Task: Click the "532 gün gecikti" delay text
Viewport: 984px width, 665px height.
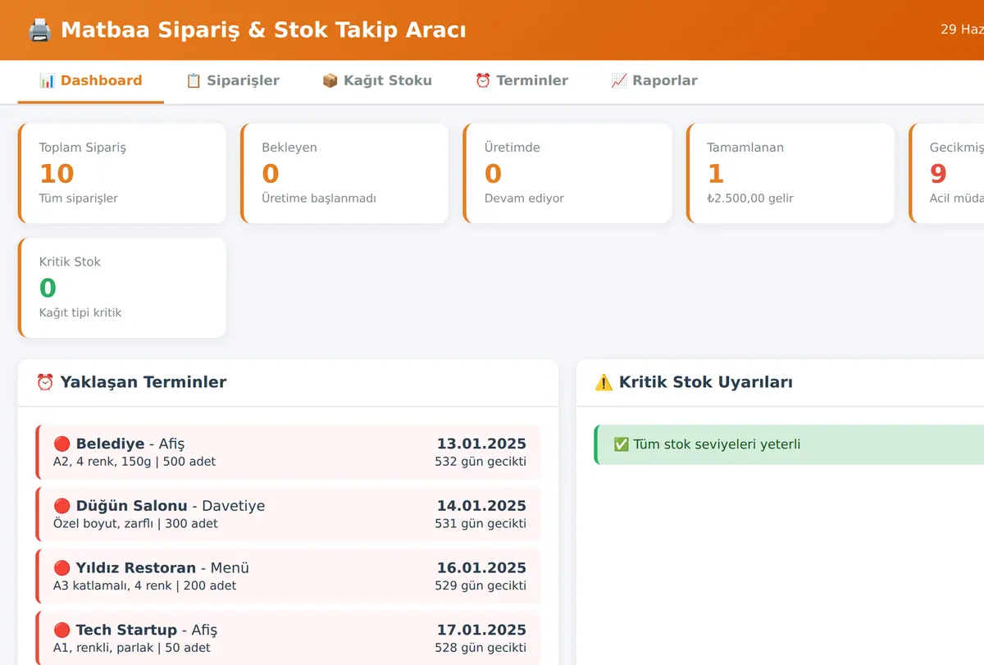Action: 481,462
